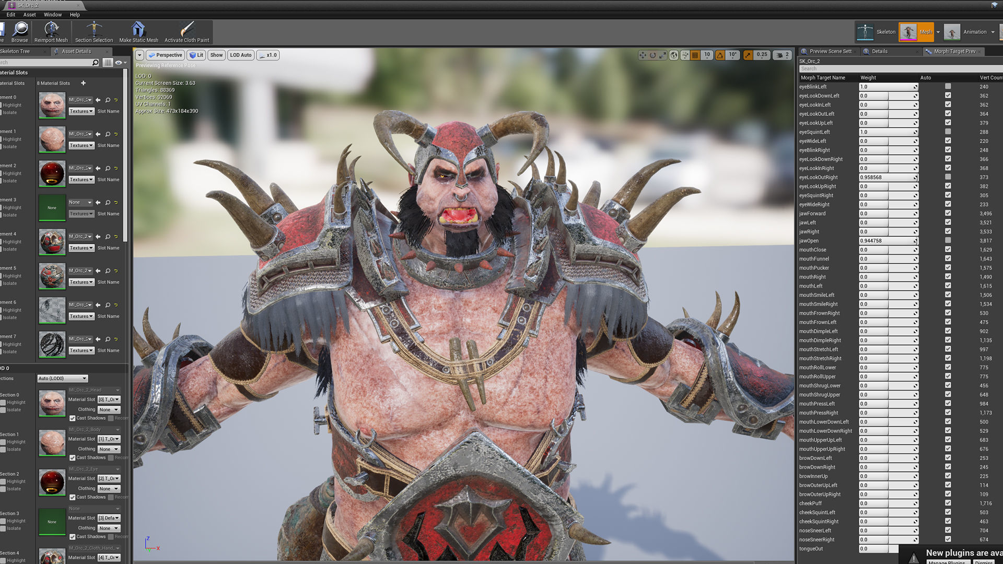Reset Element 2 material to default
1003x564 pixels.
tap(116, 168)
